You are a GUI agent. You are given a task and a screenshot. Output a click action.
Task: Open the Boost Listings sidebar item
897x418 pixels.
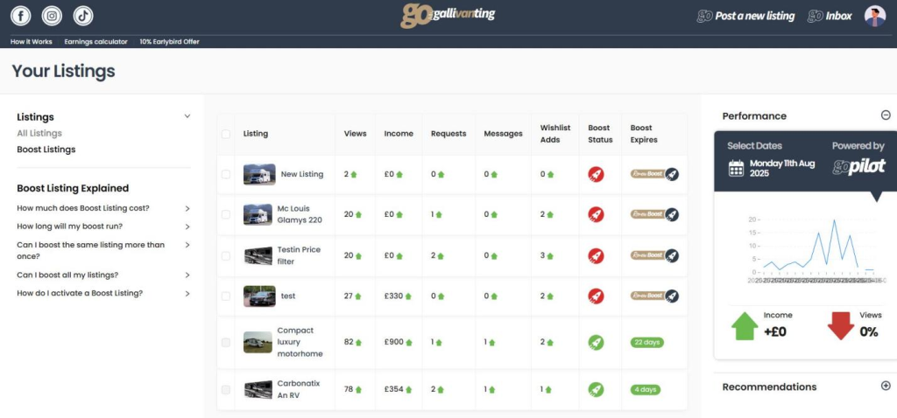pyautogui.click(x=46, y=150)
